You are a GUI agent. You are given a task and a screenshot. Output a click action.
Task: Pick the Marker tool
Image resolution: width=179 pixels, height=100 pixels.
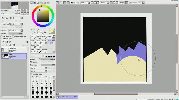point(33,42)
